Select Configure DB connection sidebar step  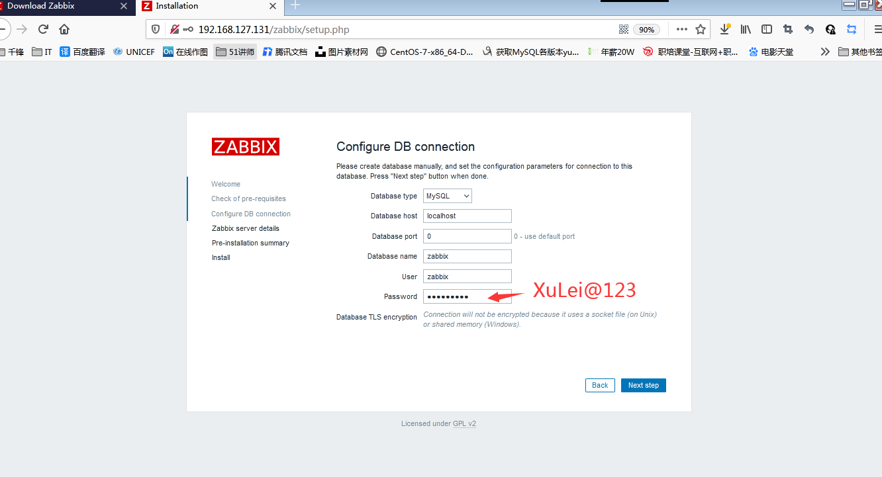point(251,214)
